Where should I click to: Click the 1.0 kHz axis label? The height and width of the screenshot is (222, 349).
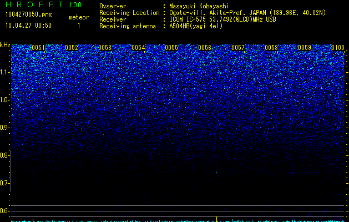pos(4,100)
